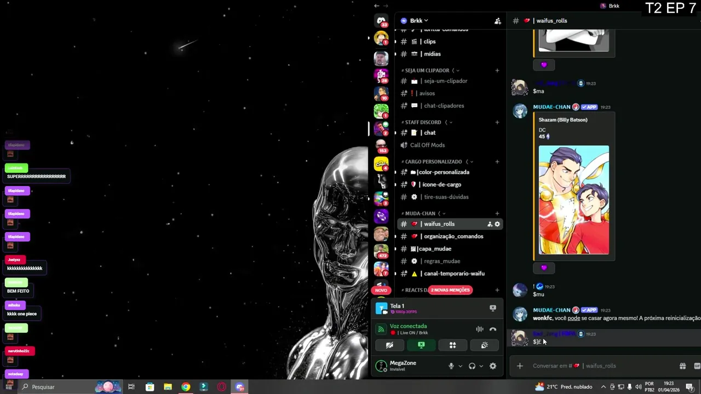Toggle the headphones deafen button
Screen dimensions: 701x394
[472, 366]
